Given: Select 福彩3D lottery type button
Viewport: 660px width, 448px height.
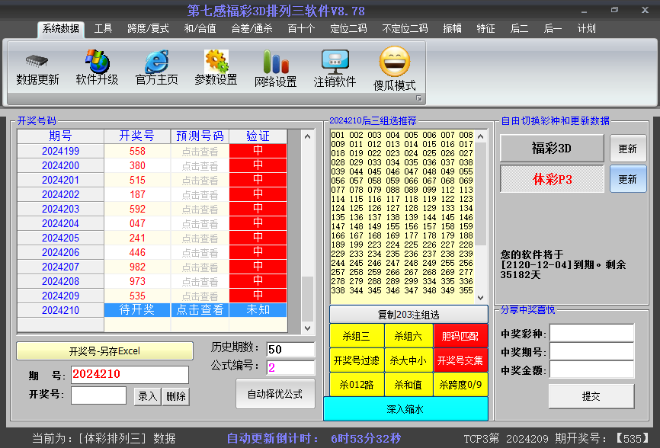Looking at the screenshot, I should [552, 148].
